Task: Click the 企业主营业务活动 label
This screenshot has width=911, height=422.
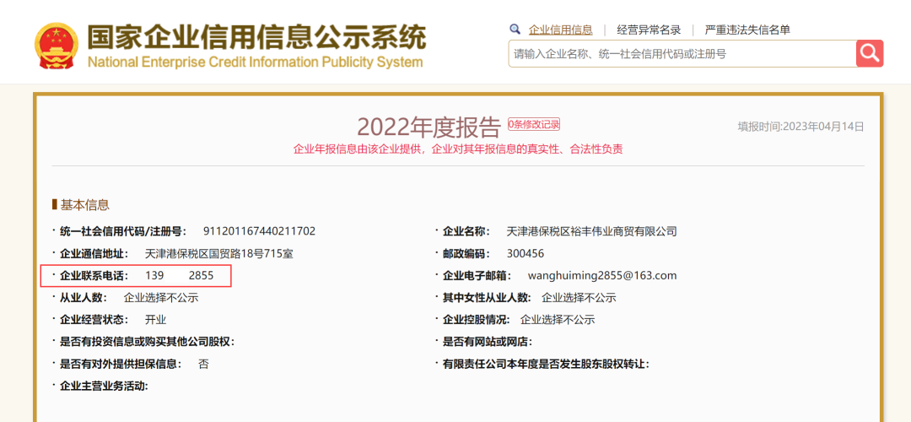Action: click(105, 386)
